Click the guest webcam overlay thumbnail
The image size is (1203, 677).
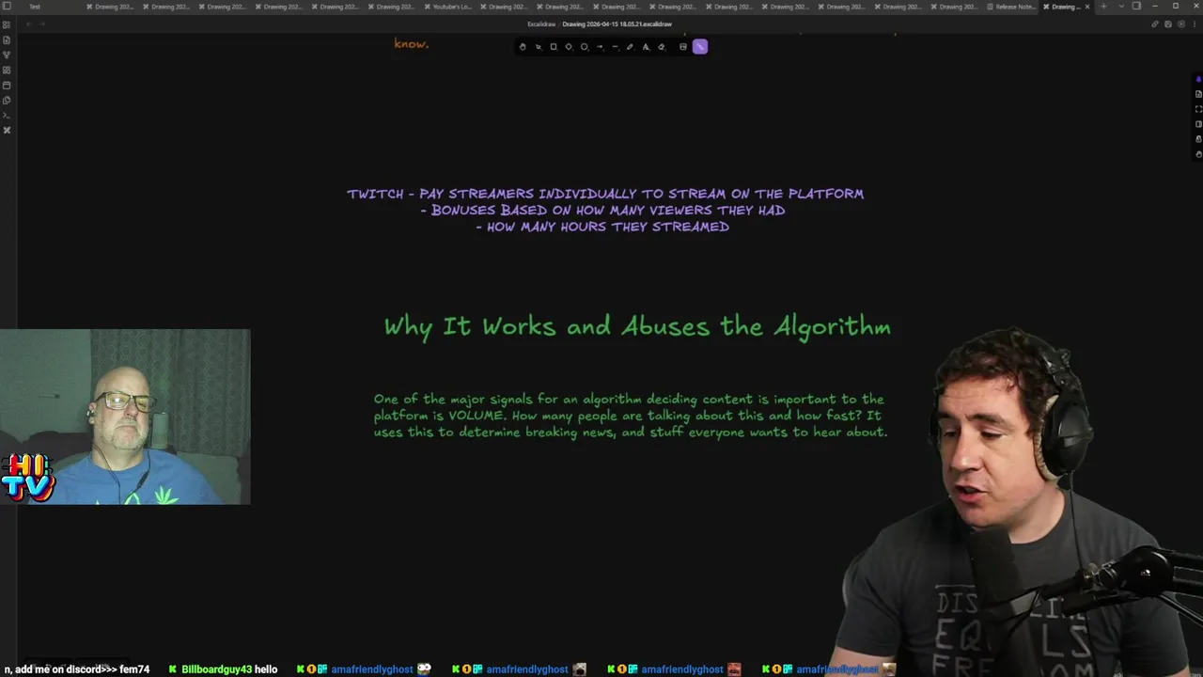point(125,417)
